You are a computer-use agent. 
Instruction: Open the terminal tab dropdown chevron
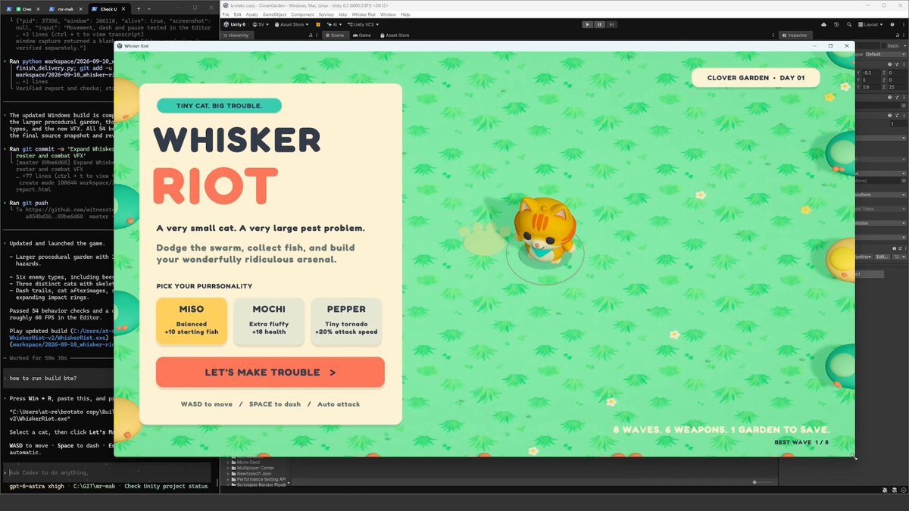point(150,8)
